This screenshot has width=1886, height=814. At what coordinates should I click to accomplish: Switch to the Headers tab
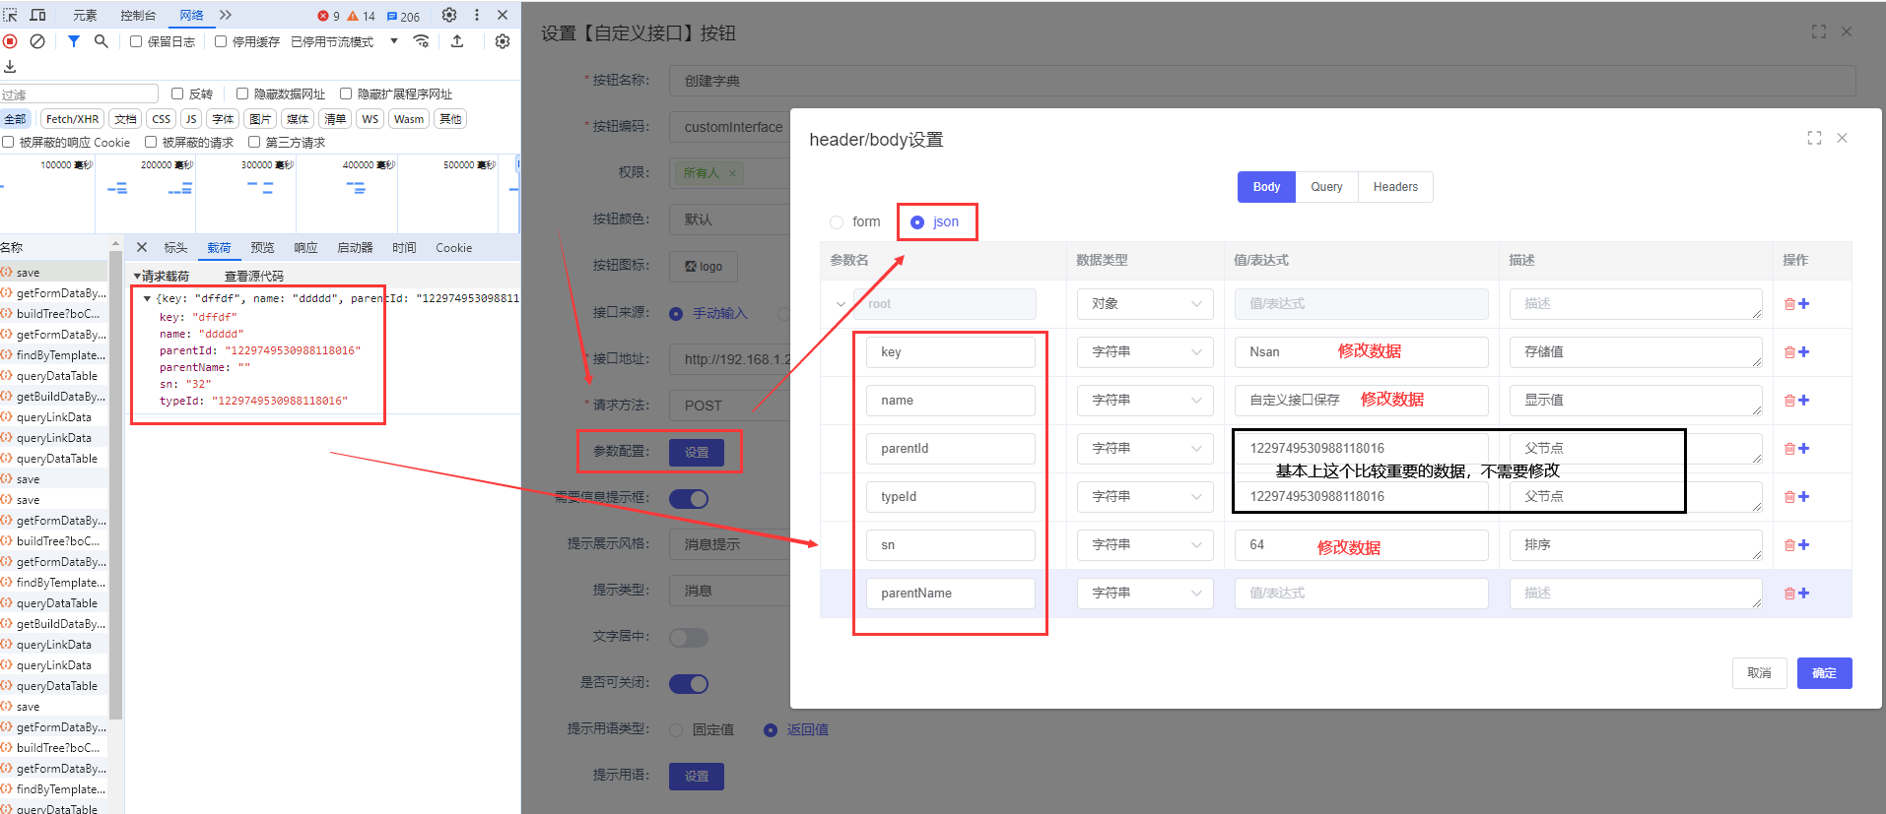tap(1395, 187)
